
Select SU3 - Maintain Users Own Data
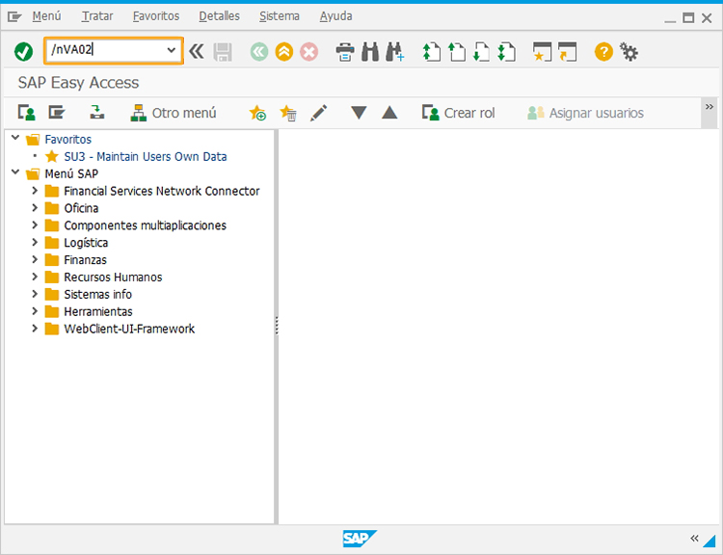pyautogui.click(x=146, y=157)
